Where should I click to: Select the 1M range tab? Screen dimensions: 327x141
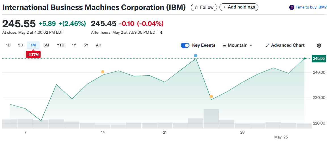(x=33, y=45)
